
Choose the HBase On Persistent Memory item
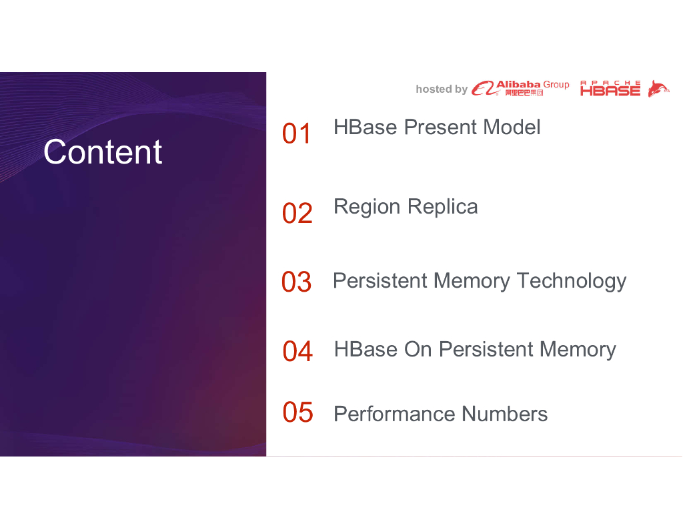(x=475, y=349)
